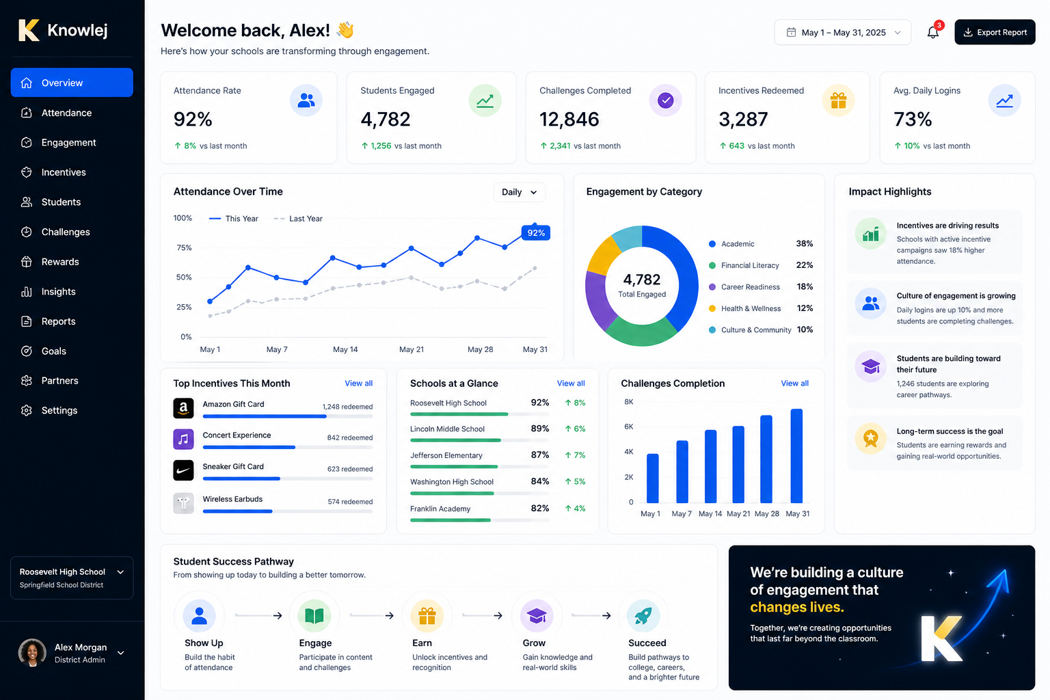Click the Engage book icon

[314, 615]
